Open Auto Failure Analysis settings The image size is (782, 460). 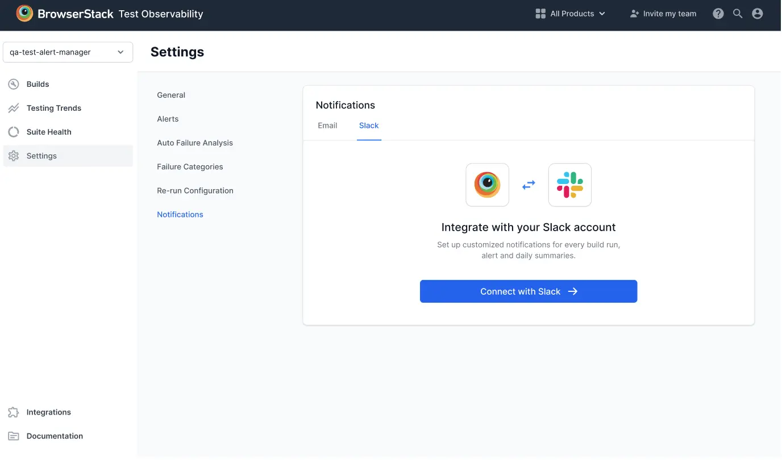point(195,143)
